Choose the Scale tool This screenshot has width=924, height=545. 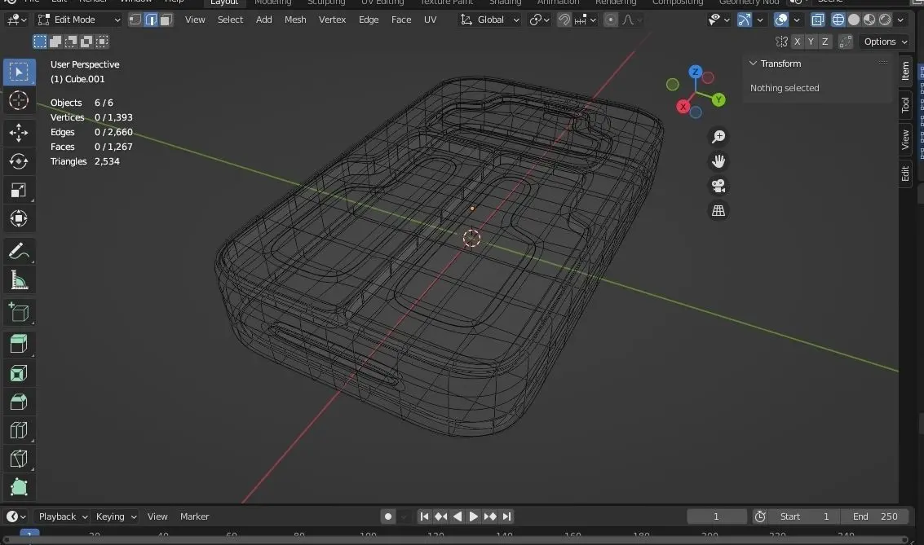(x=19, y=190)
